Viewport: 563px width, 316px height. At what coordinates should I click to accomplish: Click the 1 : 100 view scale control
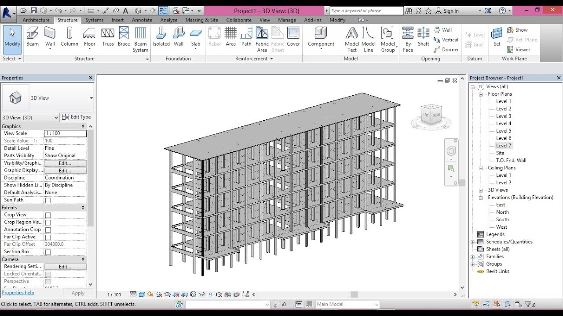click(x=114, y=294)
